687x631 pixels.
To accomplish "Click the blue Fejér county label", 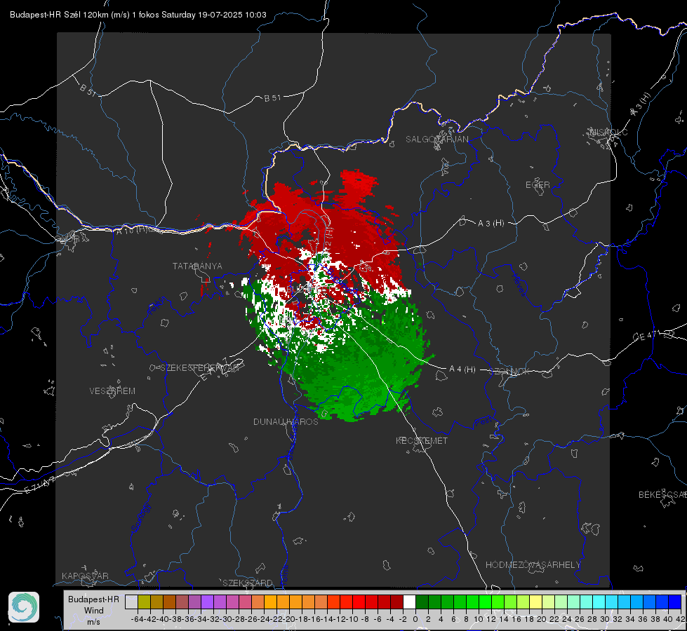I will (157, 306).
